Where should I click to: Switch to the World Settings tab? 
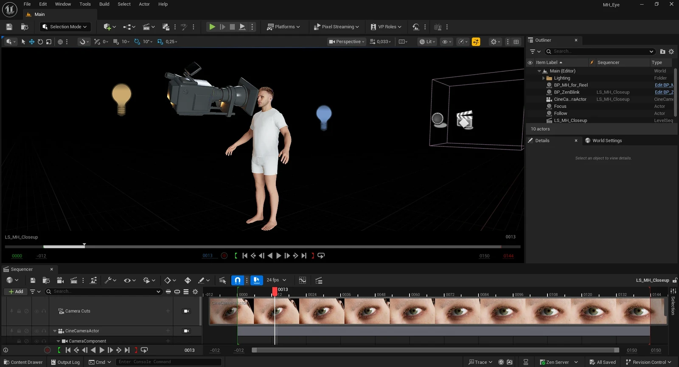pos(606,140)
